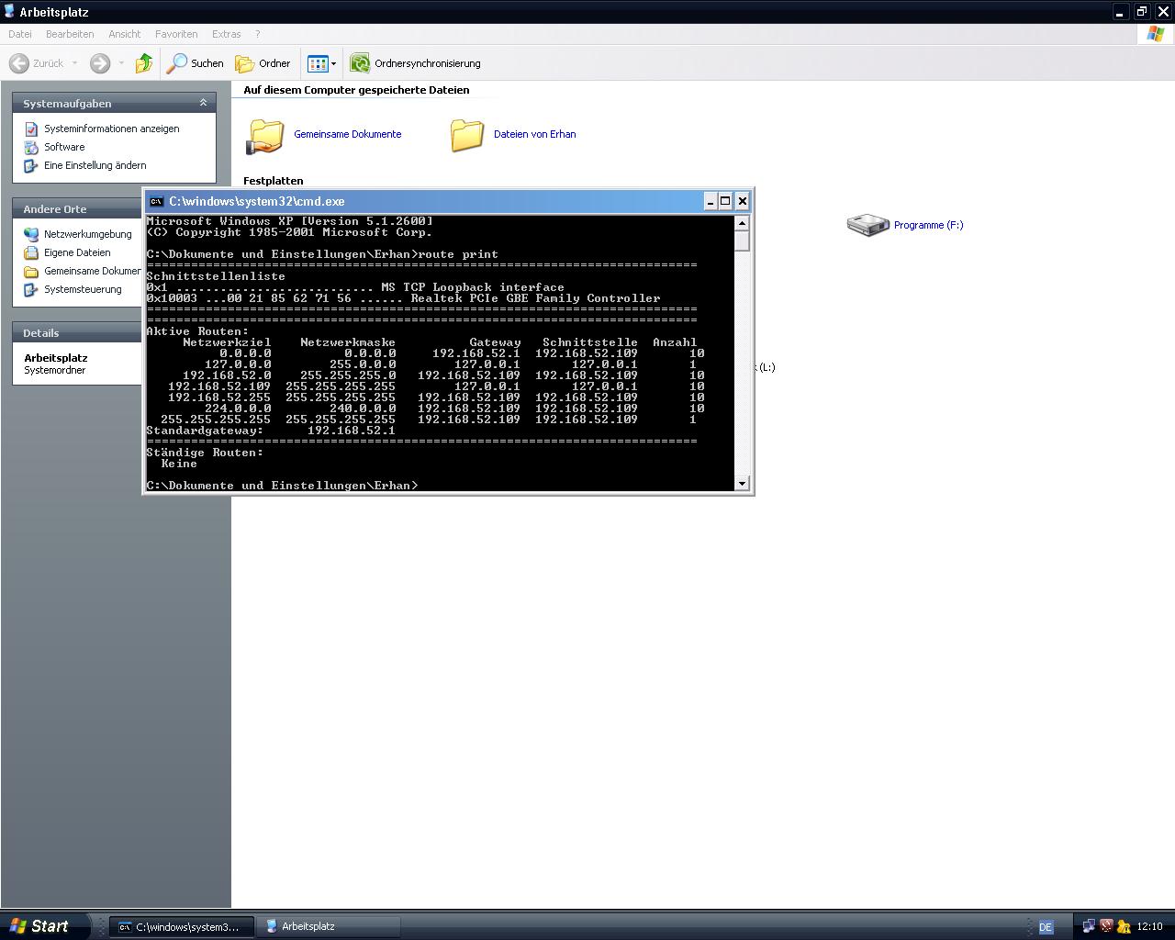Click the route print command text
This screenshot has width=1175, height=940.
458,254
